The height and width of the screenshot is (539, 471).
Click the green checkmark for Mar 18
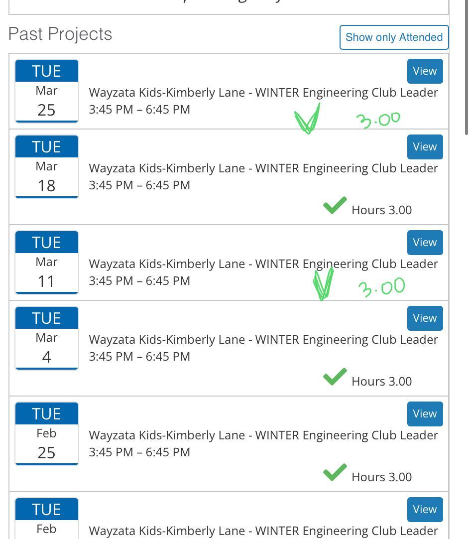click(x=335, y=205)
